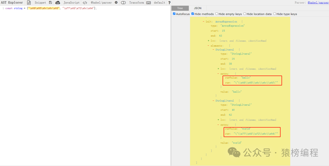This screenshot has width=329, height=166.
Task: Click the raw \x68\x65 escaped value row
Action: [251, 83]
